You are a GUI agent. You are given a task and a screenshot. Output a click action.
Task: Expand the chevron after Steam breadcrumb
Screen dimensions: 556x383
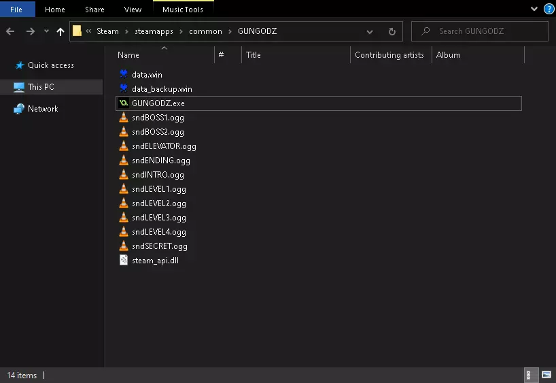tap(126, 31)
